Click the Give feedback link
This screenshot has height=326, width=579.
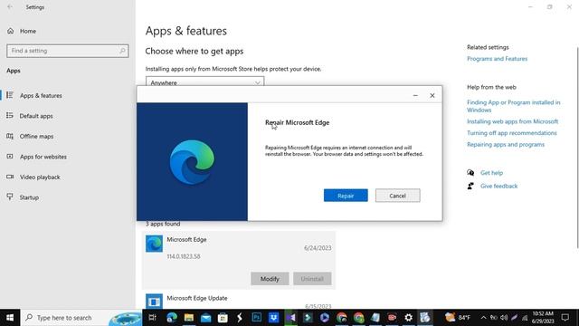pos(498,186)
